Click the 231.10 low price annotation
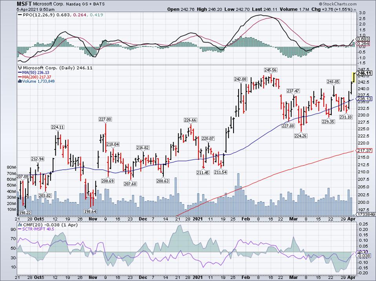376x281 pixels. click(346, 117)
